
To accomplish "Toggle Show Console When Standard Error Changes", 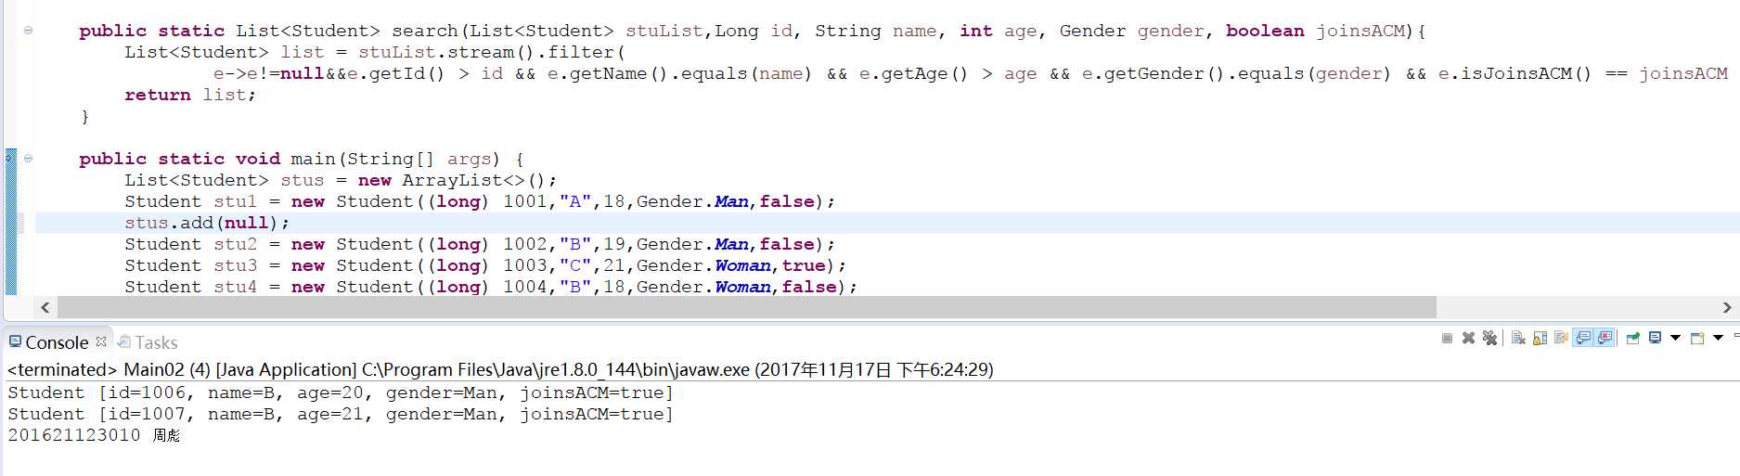I will pos(1605,338).
